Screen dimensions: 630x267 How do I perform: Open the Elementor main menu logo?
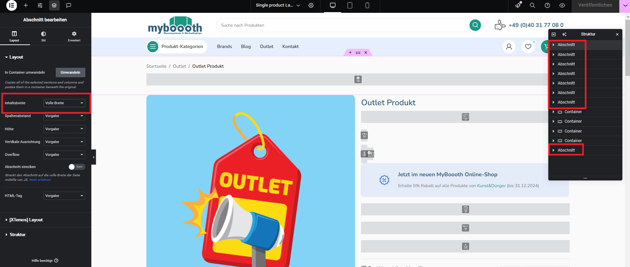click(11, 5)
